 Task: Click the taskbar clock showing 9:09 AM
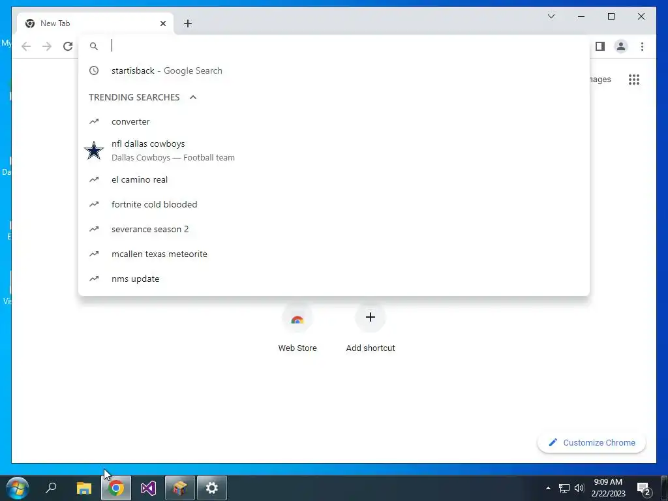(608, 488)
